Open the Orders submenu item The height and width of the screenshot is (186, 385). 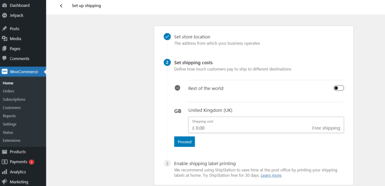point(9,91)
